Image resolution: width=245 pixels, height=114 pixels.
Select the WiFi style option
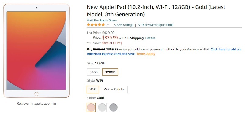93,89
